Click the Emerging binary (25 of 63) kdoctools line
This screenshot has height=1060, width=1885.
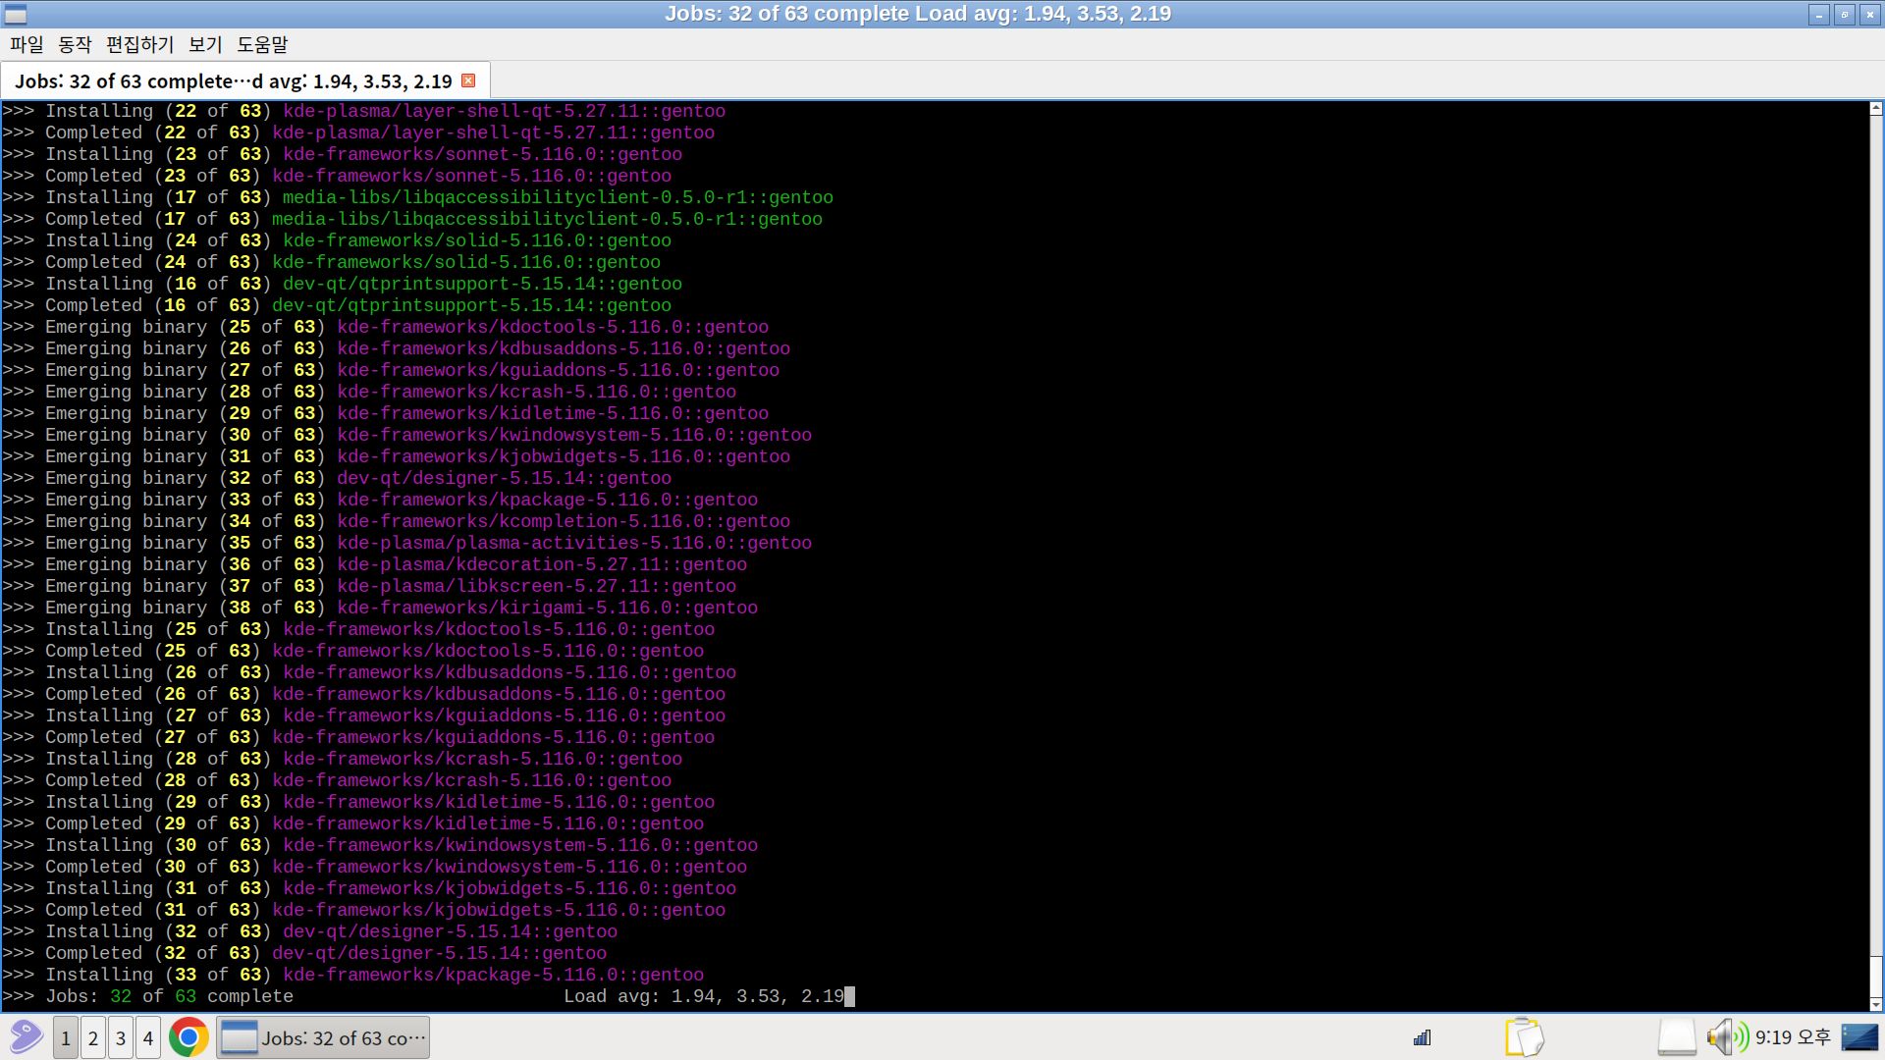[386, 327]
